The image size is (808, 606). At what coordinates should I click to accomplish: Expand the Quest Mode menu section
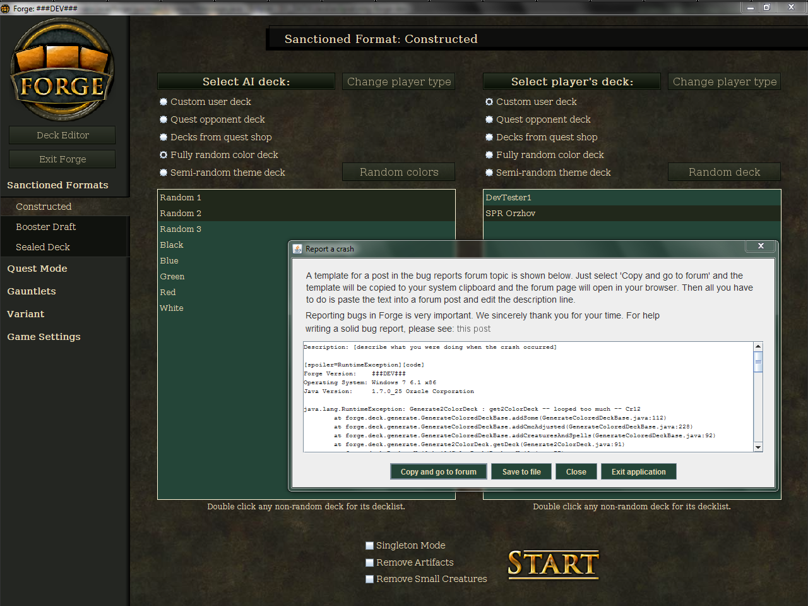(x=37, y=269)
